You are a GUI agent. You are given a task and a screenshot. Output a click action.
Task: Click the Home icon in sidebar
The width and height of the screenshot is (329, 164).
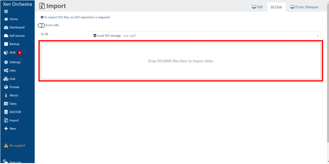(x=6, y=19)
